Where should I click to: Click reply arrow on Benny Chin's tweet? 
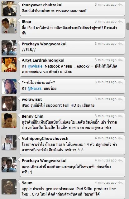[x=120, y=116]
